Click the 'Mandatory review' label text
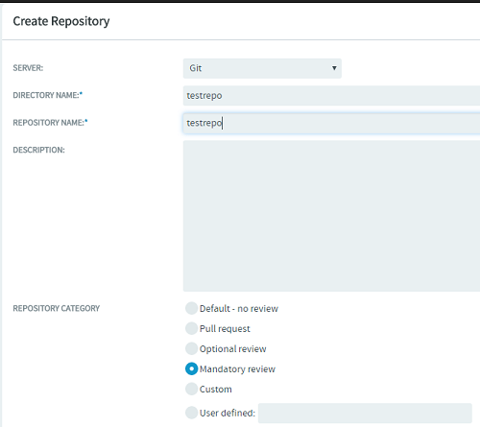 237,369
